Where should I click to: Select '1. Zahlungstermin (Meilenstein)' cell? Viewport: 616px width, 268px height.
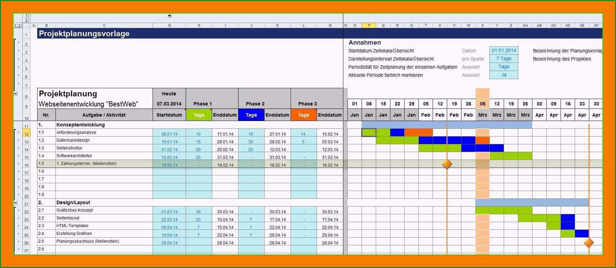[104, 164]
